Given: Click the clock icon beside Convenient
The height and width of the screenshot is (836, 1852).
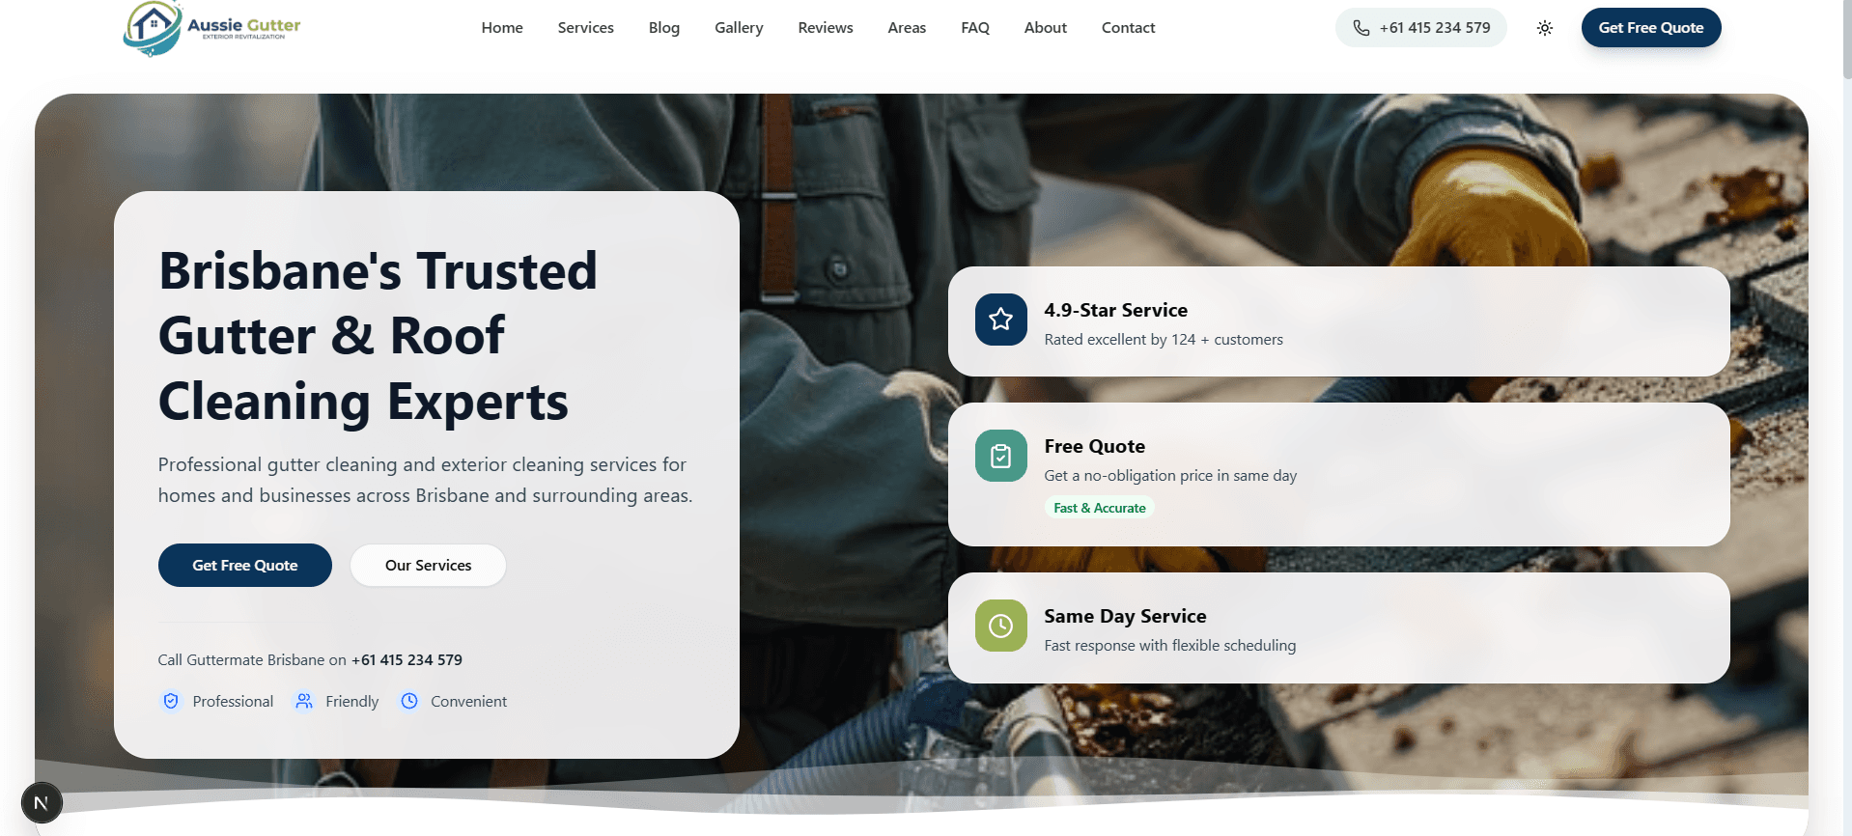Looking at the screenshot, I should pyautogui.click(x=409, y=701).
